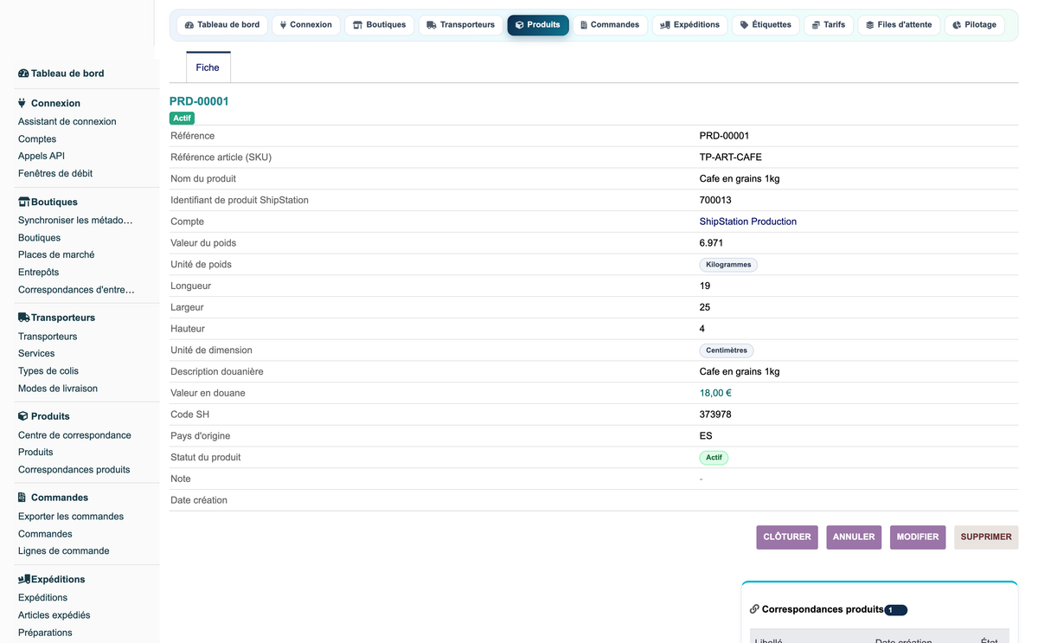Open Fenêtres de débit in sidebar
1038x643 pixels.
55,174
